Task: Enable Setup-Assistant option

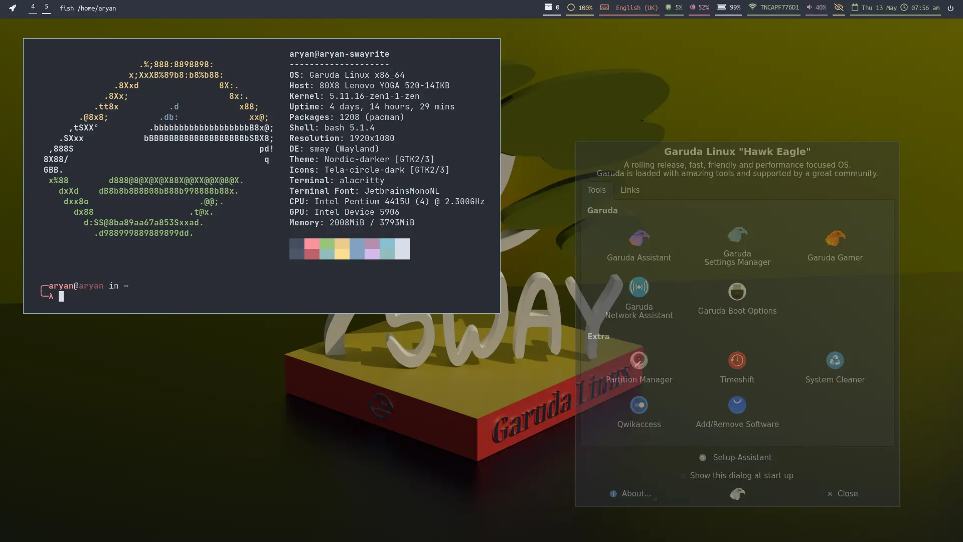Action: (x=704, y=458)
